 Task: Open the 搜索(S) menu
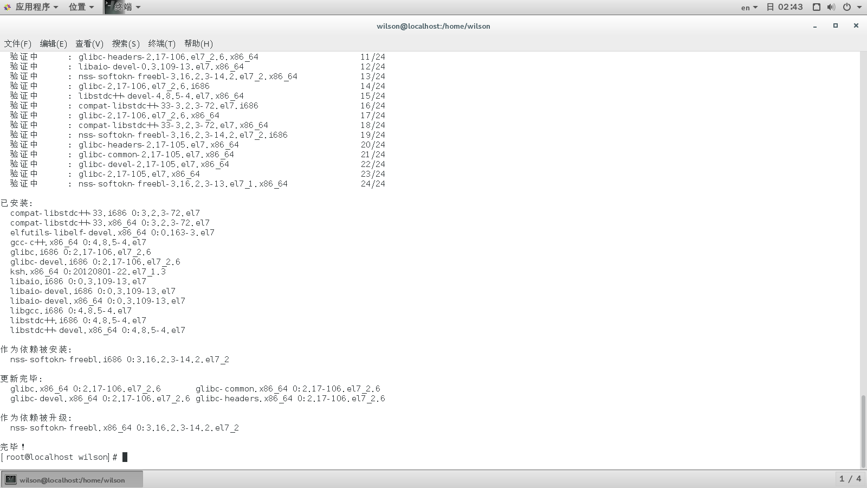tap(126, 43)
